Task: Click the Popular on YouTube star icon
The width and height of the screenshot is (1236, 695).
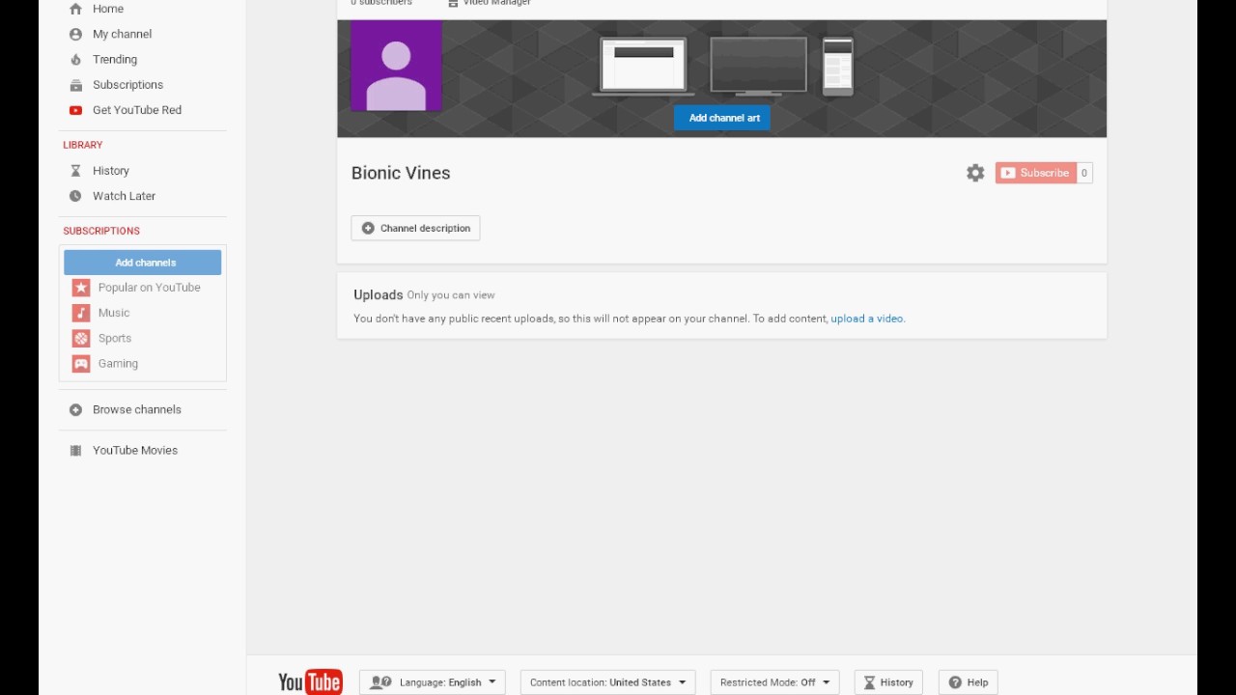Action: pos(81,288)
